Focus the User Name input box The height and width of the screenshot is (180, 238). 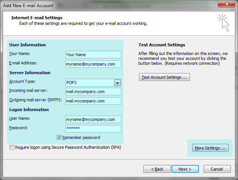pyautogui.click(x=93, y=119)
